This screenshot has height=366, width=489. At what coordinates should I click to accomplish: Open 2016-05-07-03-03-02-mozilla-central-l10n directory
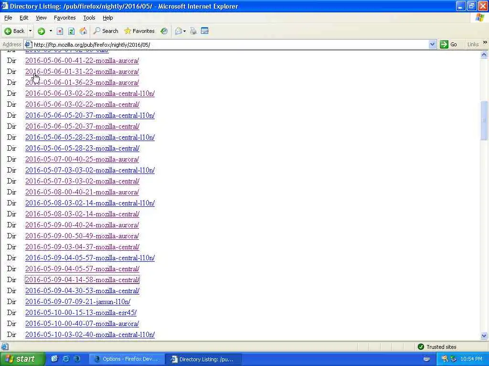(90, 170)
